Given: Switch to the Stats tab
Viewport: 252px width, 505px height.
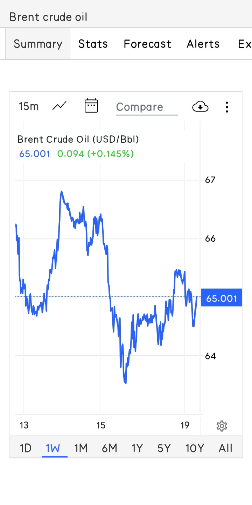Looking at the screenshot, I should pos(93,44).
